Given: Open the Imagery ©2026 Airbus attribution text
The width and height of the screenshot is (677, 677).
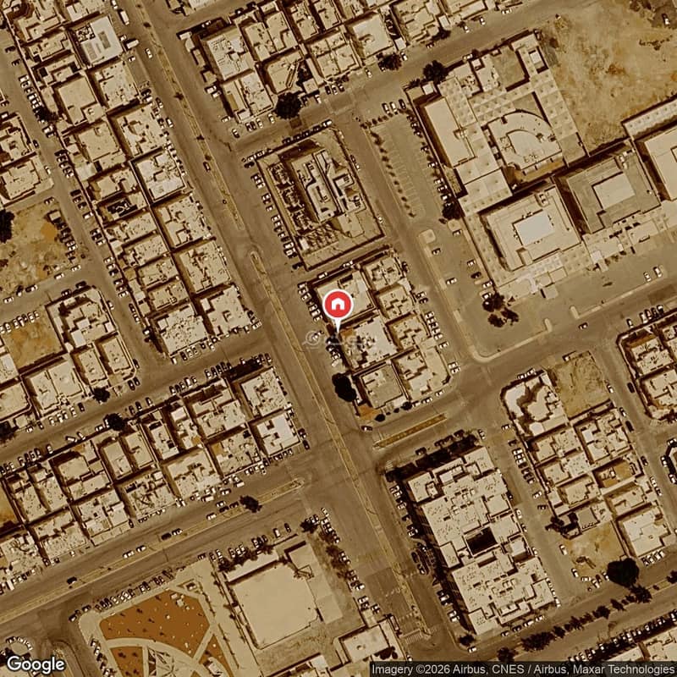Looking at the screenshot, I should click(x=523, y=669).
